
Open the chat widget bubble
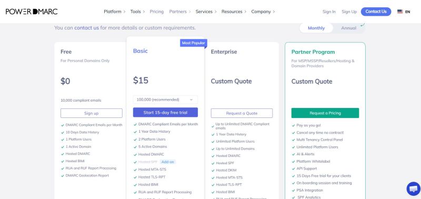(413, 189)
